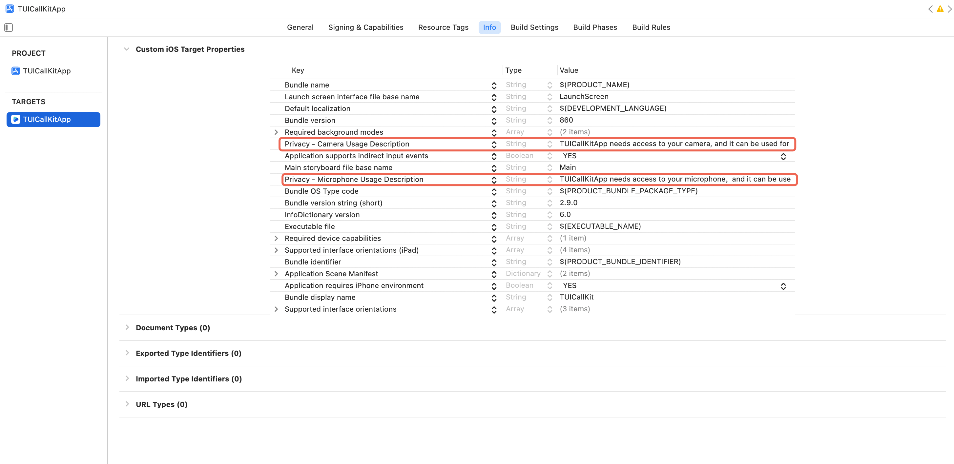Image resolution: width=954 pixels, height=464 pixels.
Task: Expand URL Types section
Action: [x=127, y=404]
